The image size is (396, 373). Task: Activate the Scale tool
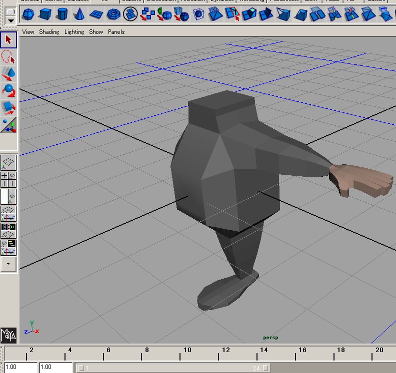point(8,107)
